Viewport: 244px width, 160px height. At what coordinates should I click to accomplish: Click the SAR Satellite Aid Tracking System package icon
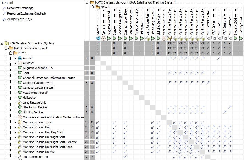tap(7, 43)
